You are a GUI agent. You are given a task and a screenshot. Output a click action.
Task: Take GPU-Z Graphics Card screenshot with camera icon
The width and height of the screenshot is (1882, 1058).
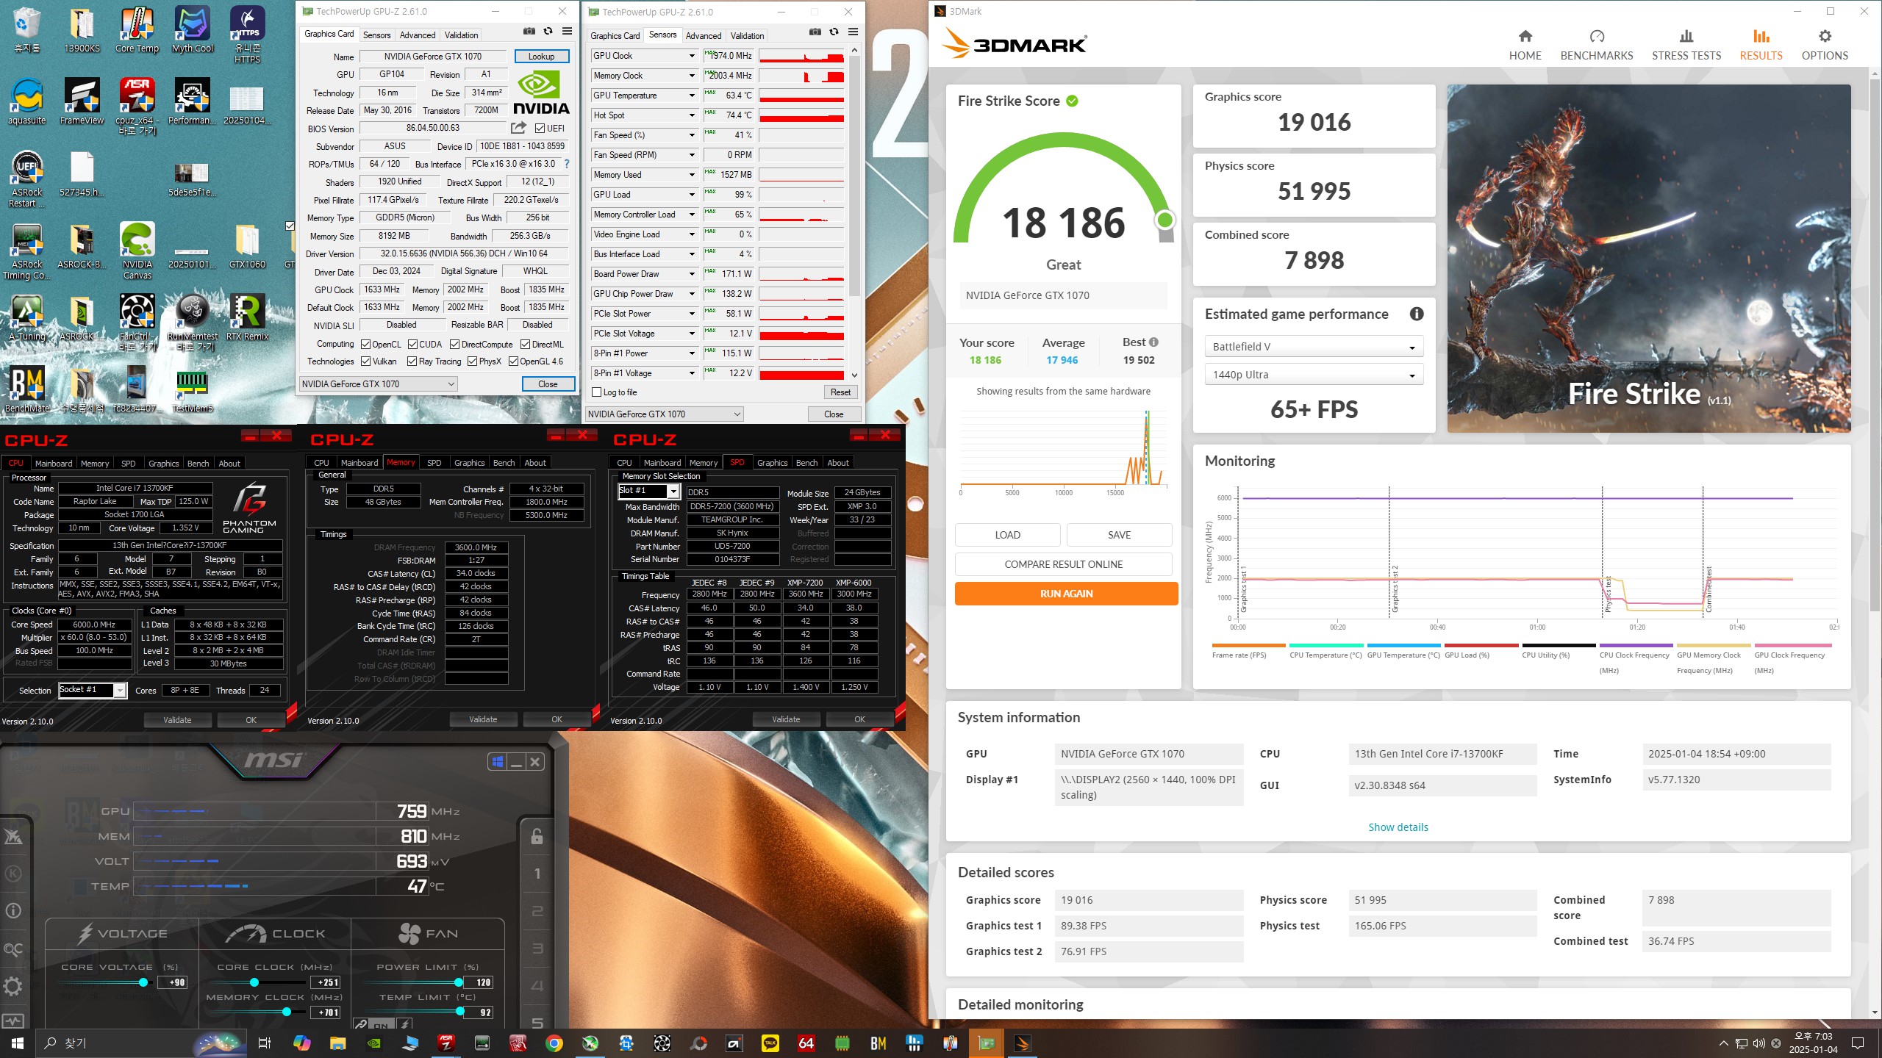tap(529, 32)
